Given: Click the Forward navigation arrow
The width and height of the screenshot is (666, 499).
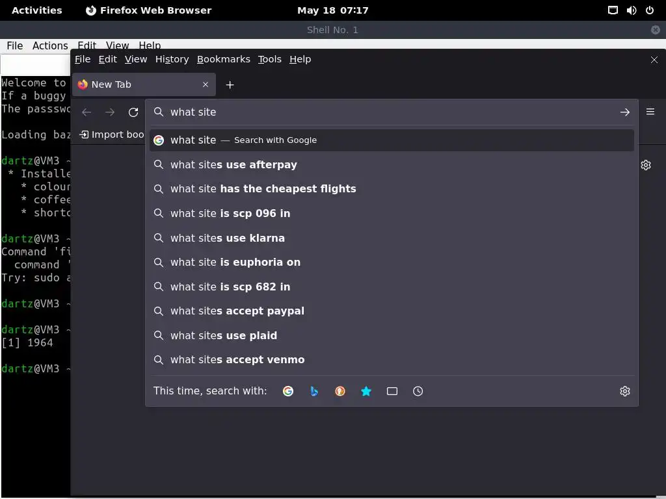Looking at the screenshot, I should tap(110, 112).
